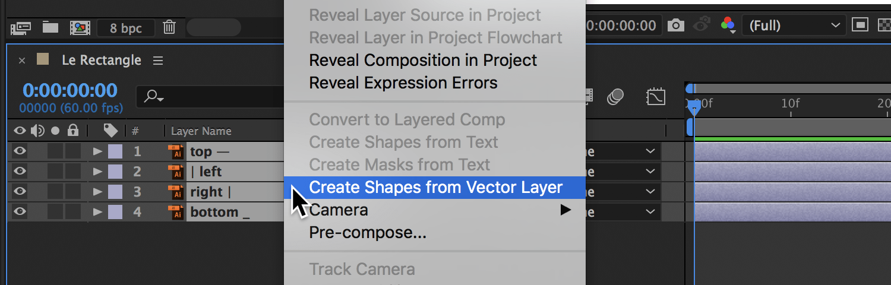Hide the 'bottom _' layer
Image resolution: width=891 pixels, height=285 pixels.
[x=20, y=211]
